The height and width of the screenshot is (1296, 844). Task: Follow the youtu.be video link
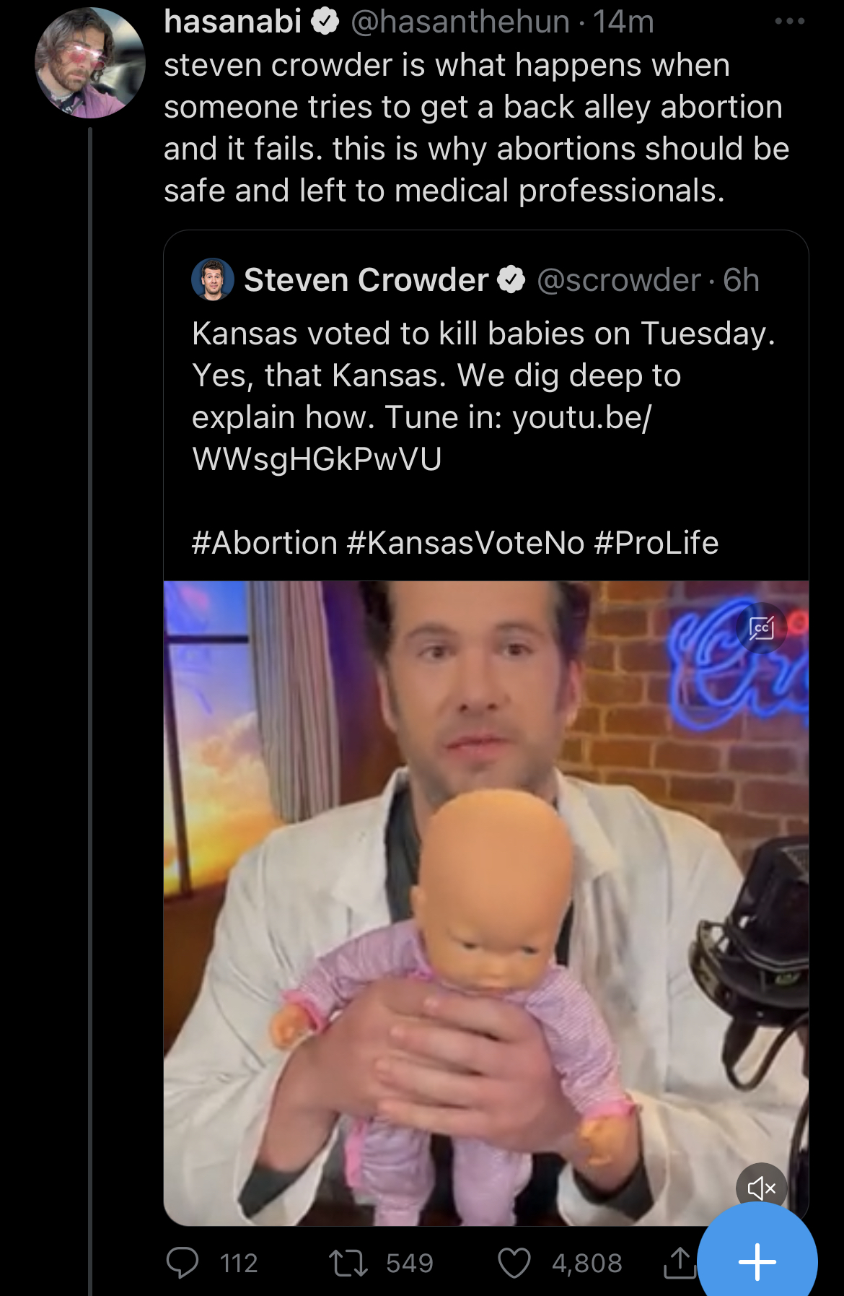(x=422, y=438)
